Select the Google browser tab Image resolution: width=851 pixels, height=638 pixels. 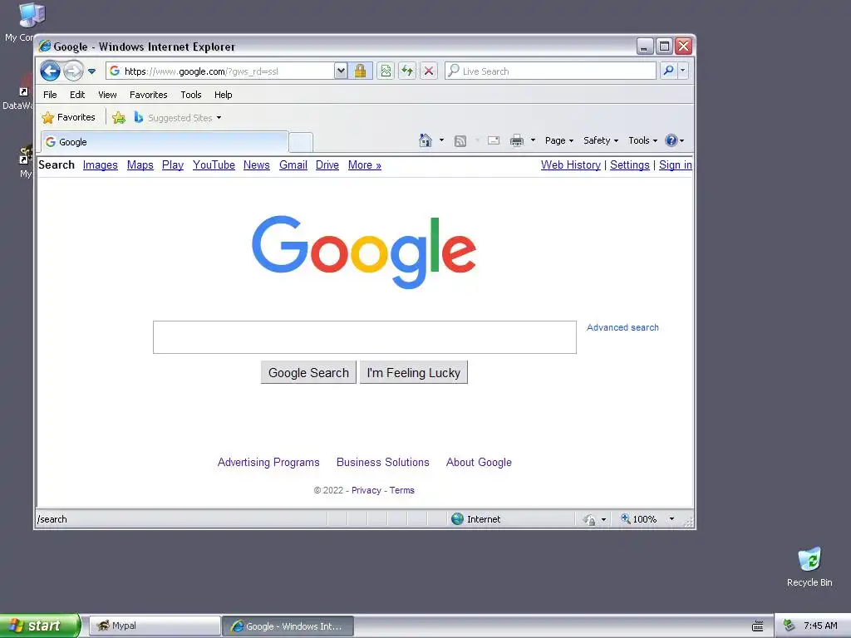(x=165, y=141)
